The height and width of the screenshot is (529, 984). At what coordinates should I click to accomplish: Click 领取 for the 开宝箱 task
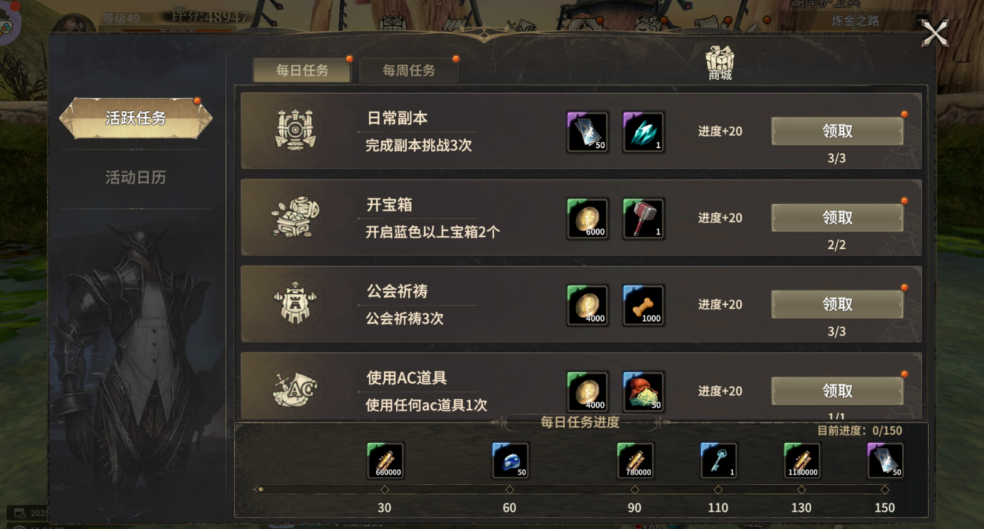point(837,218)
